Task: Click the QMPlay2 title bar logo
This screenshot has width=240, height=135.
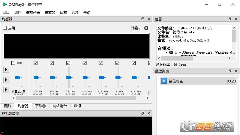Action: point(5,4)
